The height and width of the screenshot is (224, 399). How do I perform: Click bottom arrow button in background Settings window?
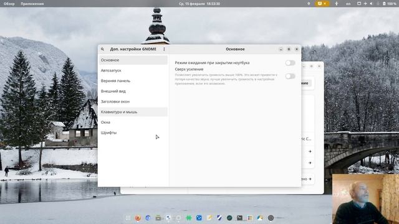(x=310, y=179)
